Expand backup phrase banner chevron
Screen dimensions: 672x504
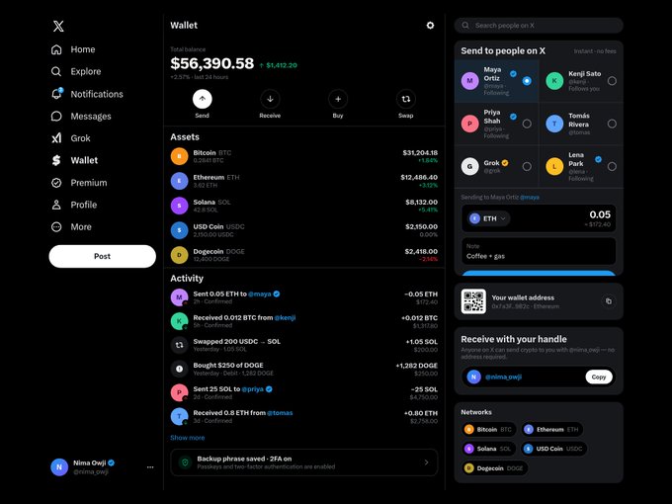pos(427,462)
